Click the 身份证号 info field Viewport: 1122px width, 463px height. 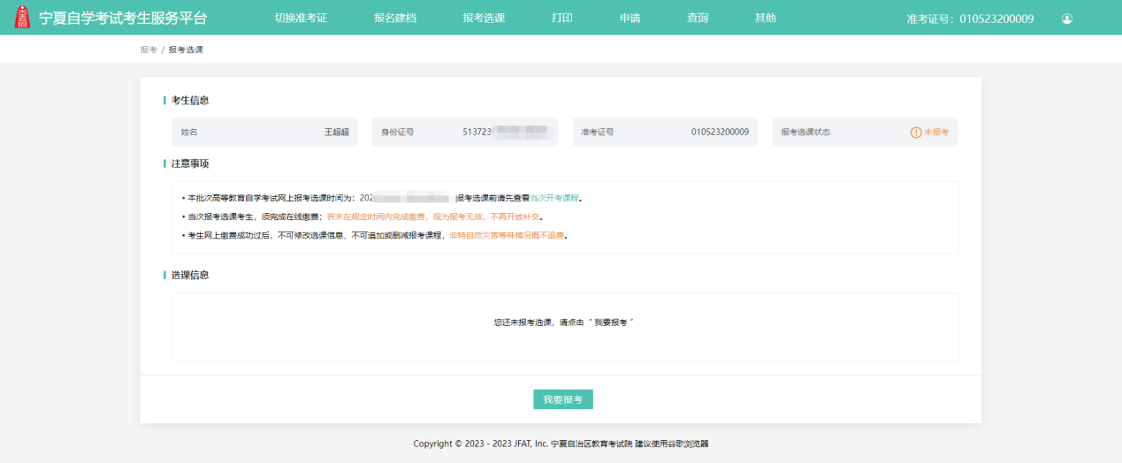[465, 132]
